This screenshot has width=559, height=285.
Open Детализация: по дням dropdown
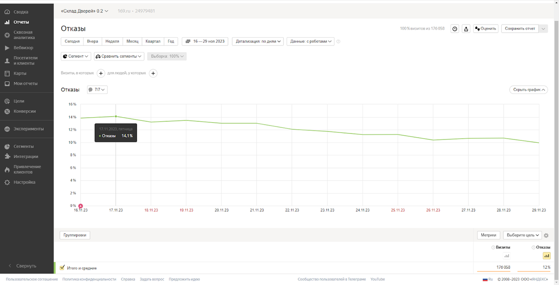pos(258,41)
